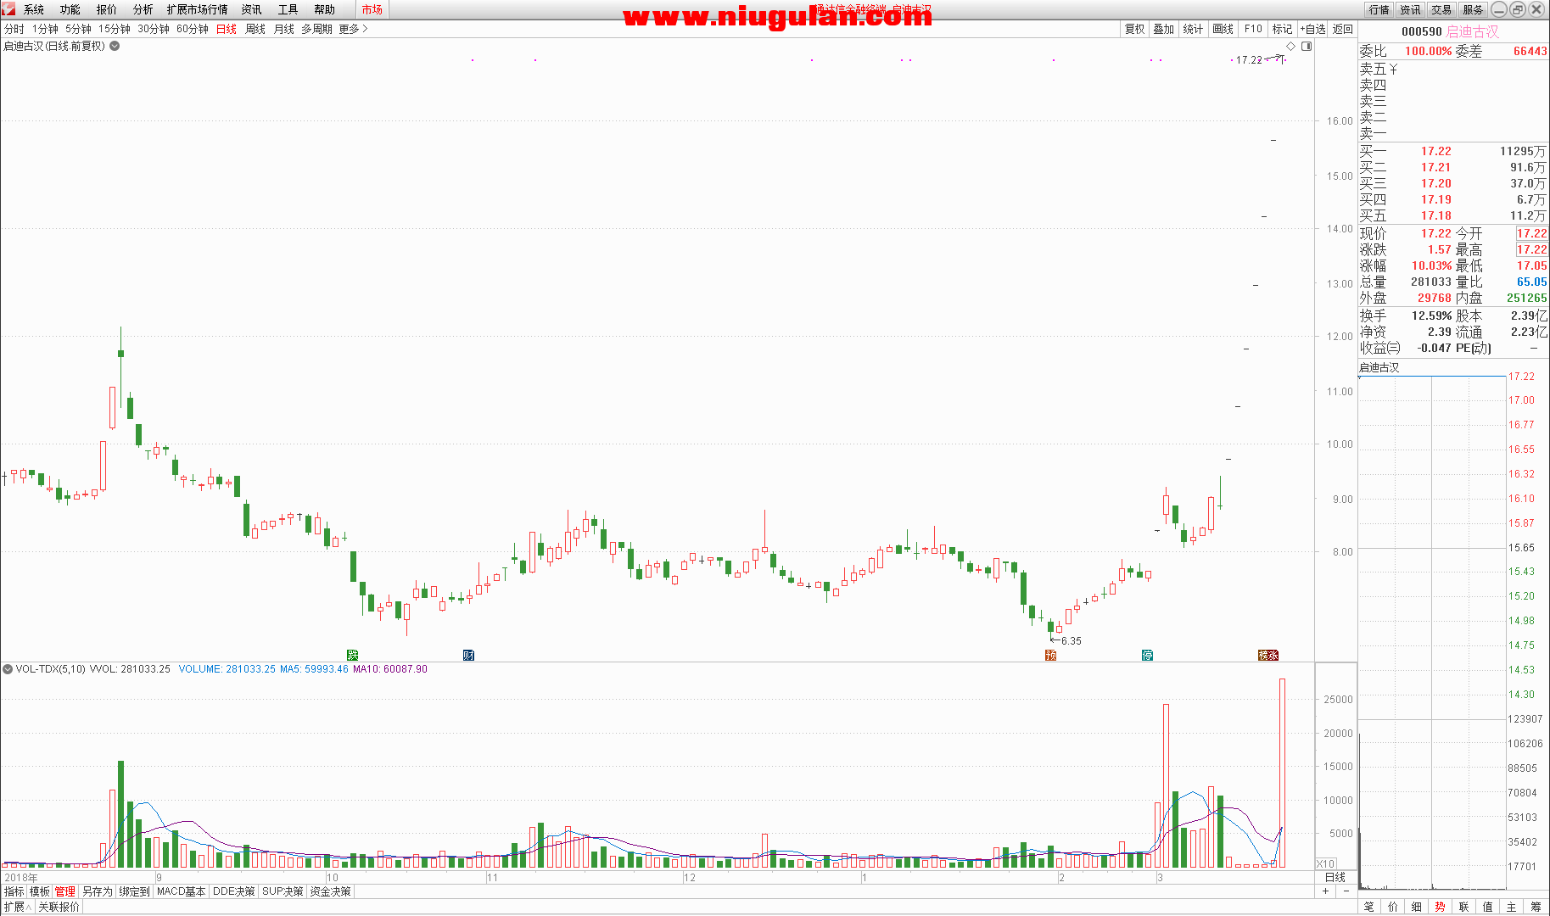Select the 价 price tab
The height and width of the screenshot is (916, 1550).
[1393, 907]
